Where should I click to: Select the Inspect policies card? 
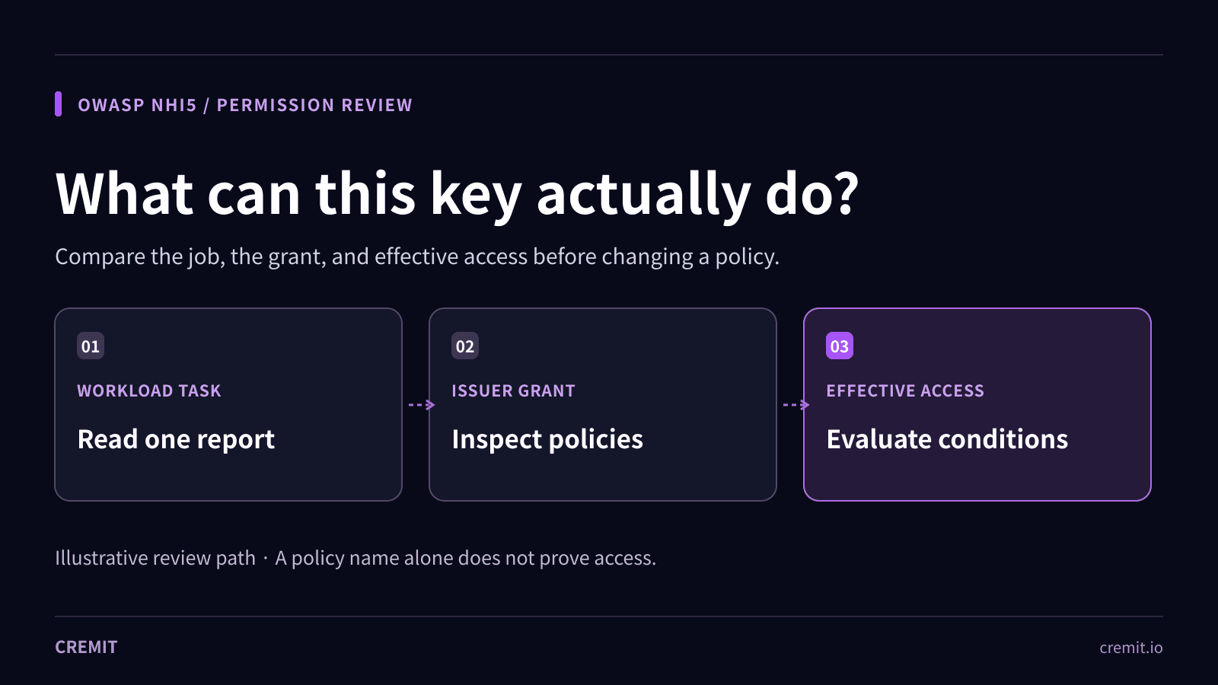tap(603, 404)
